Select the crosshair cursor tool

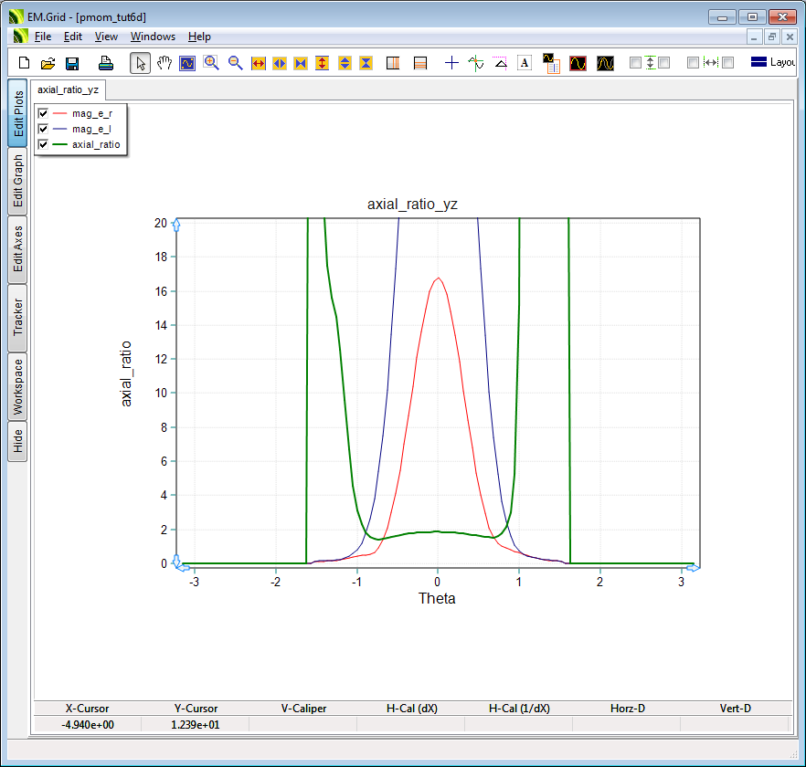pyautogui.click(x=451, y=63)
